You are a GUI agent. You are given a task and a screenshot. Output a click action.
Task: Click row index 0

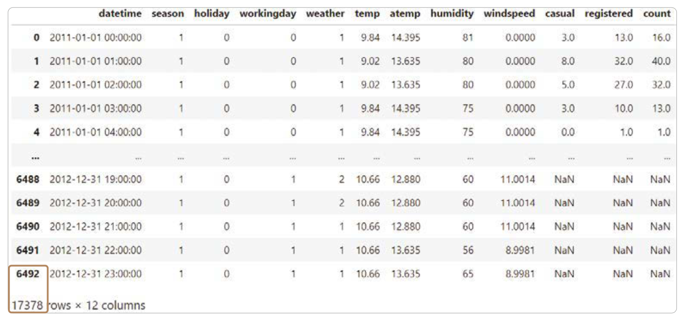coord(36,38)
